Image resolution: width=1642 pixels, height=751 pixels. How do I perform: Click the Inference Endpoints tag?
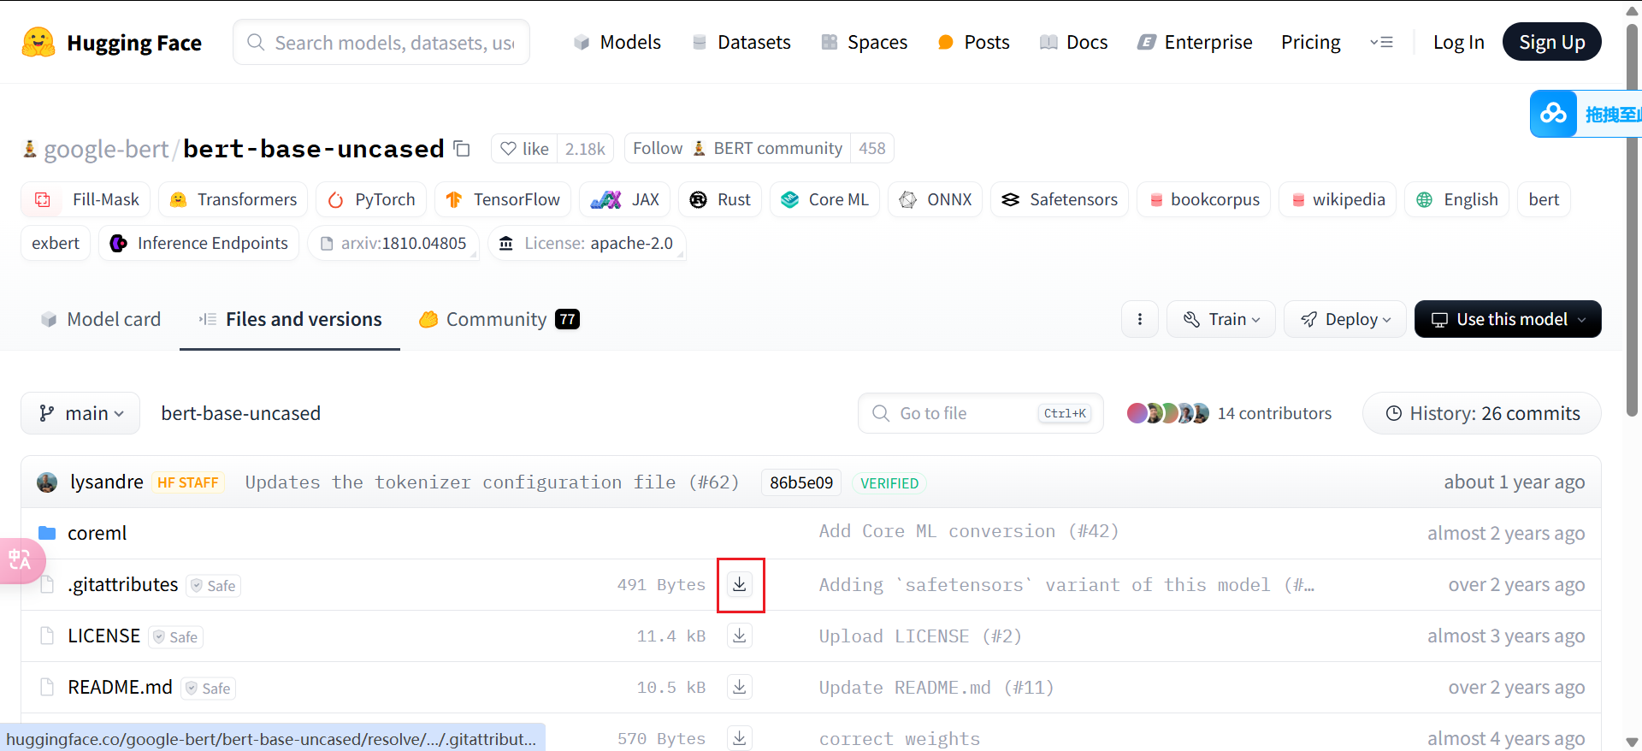[199, 243]
